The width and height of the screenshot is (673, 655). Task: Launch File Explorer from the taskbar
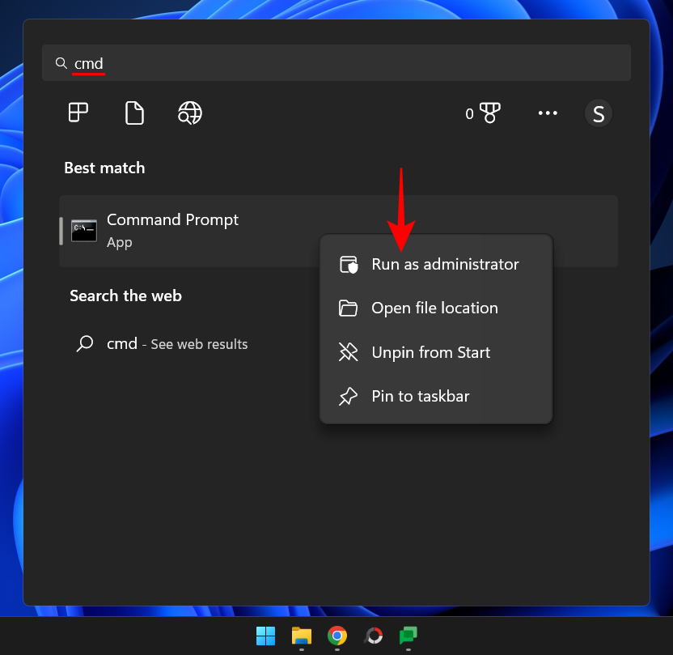click(302, 636)
